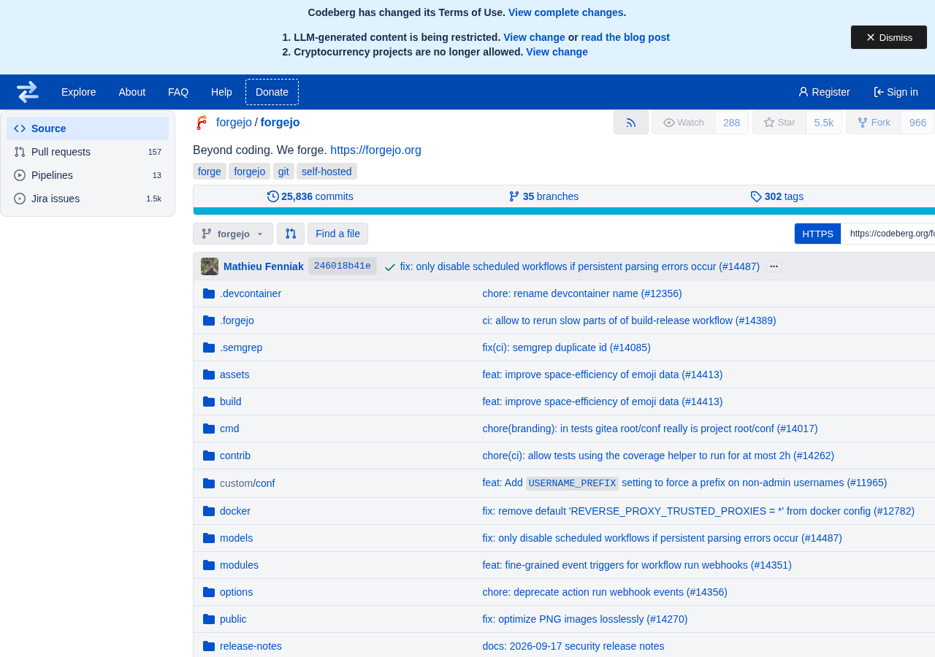Open Explore in the top navigation

(79, 92)
